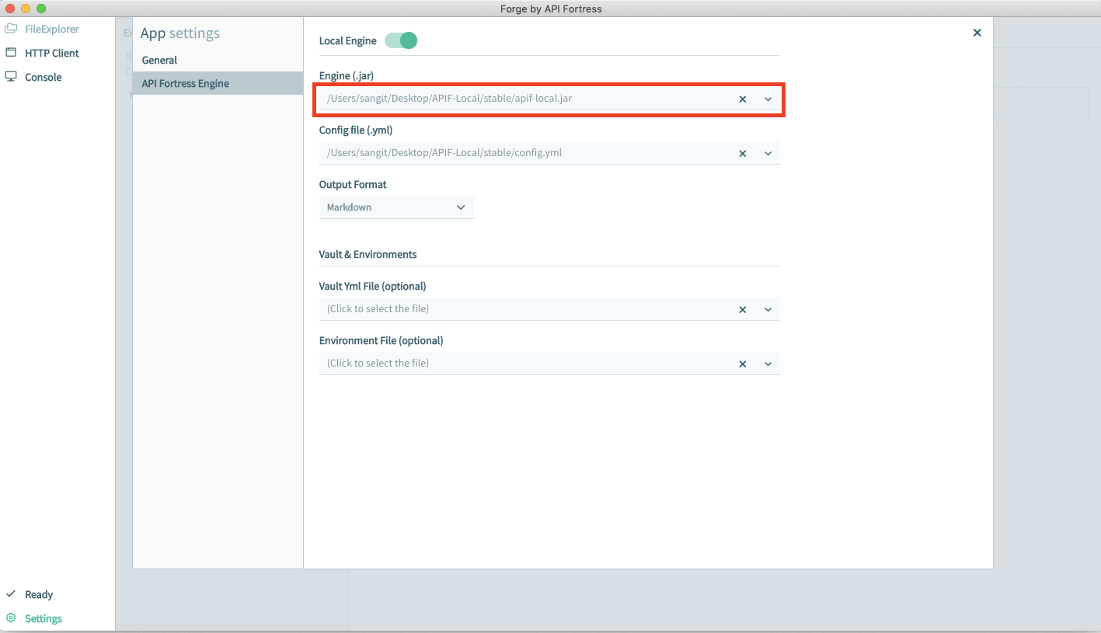Select the General settings tab
This screenshot has height=633, width=1101.
(x=160, y=60)
